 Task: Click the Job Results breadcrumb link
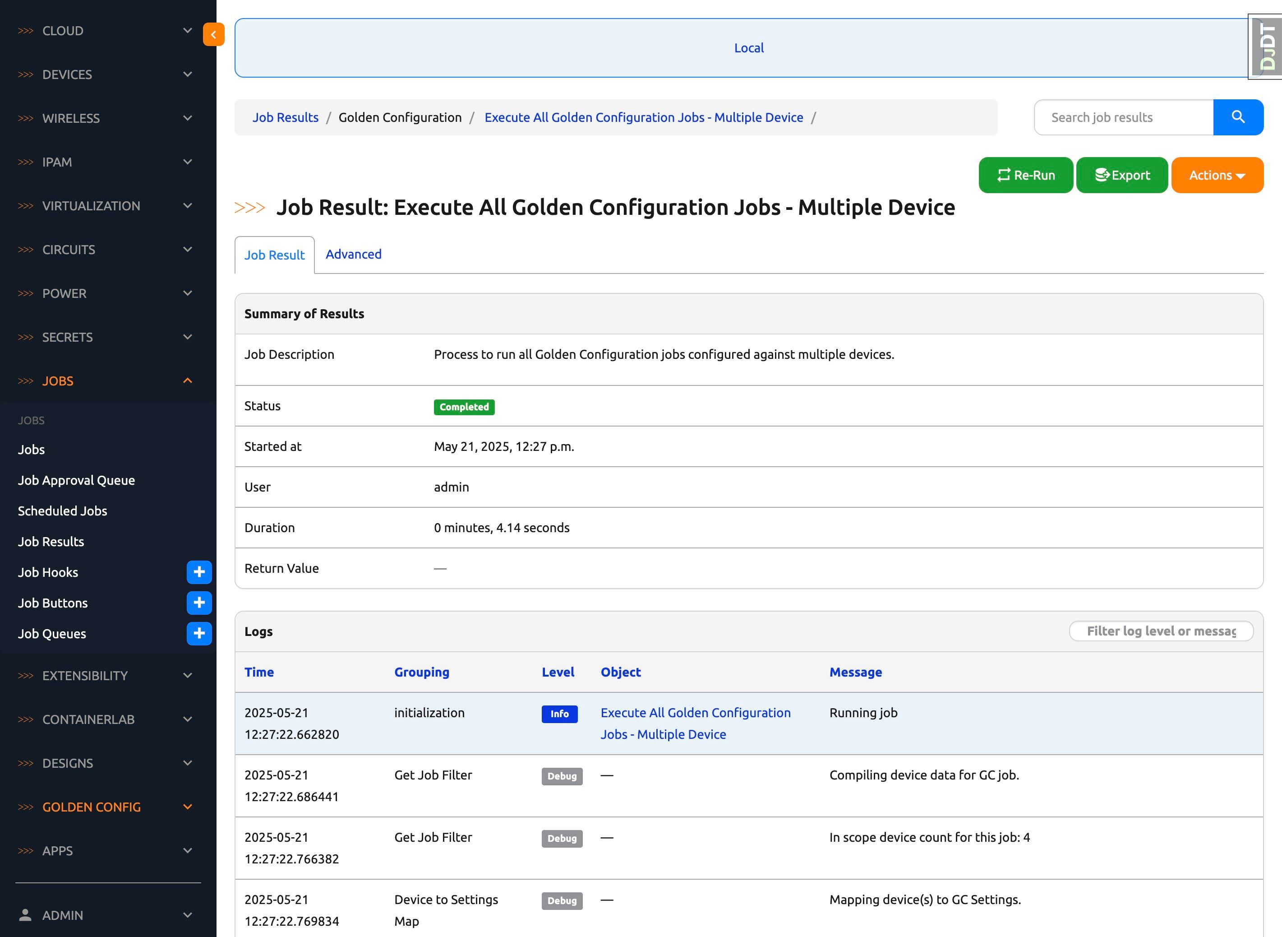285,117
